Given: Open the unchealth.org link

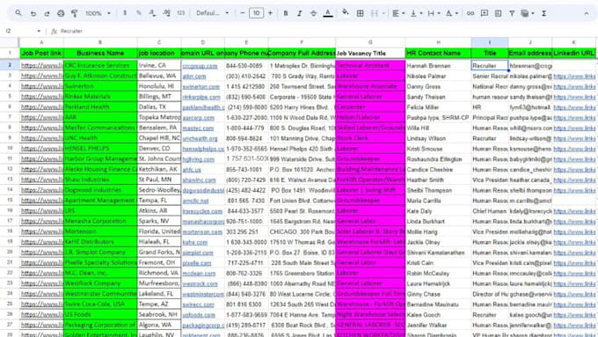Looking at the screenshot, I should (x=200, y=138).
